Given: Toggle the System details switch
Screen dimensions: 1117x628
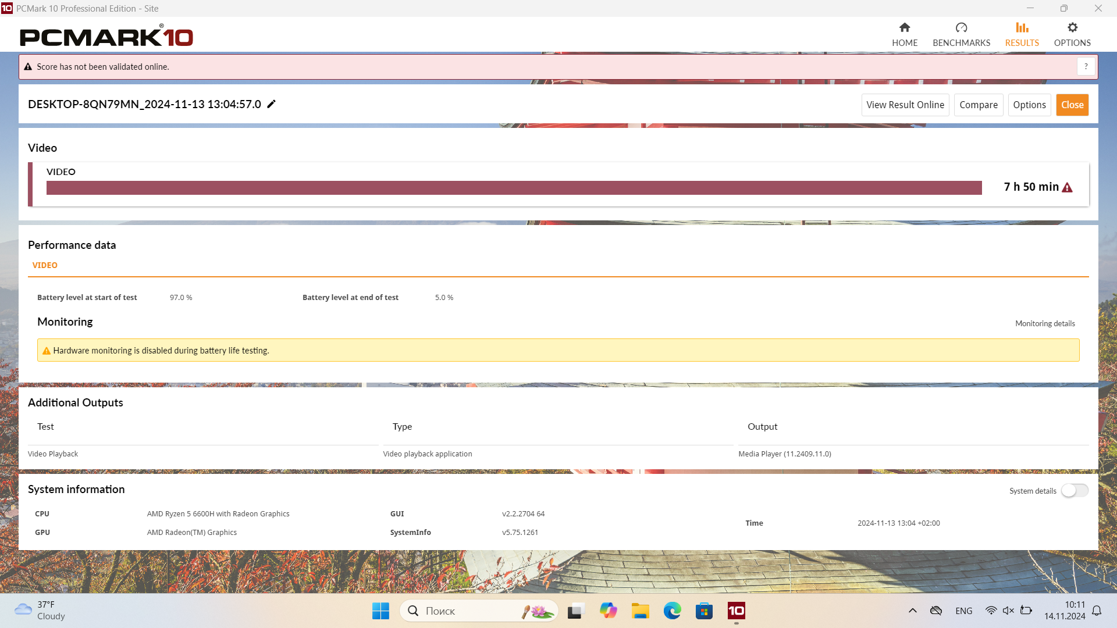Looking at the screenshot, I should tap(1074, 490).
